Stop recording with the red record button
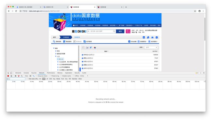Image resolution: width=212 pixels, height=120 pixels. click(x=8, y=76)
